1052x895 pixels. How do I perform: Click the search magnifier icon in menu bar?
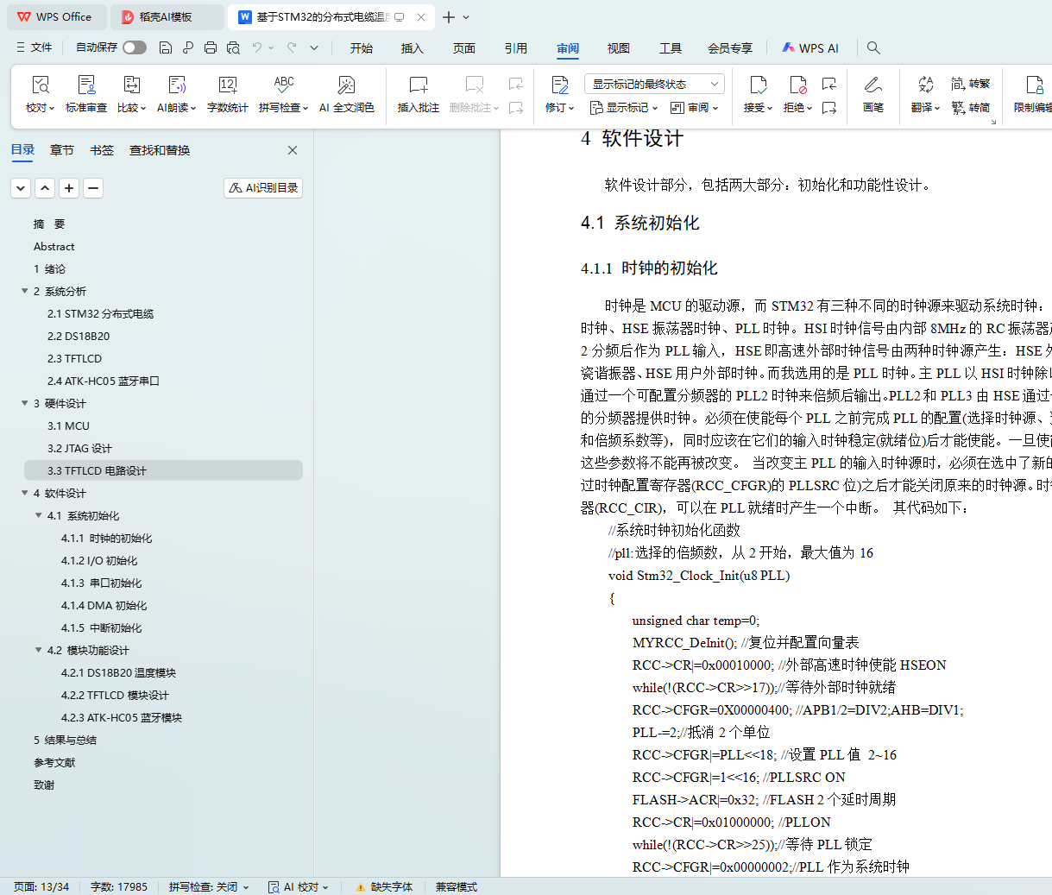pos(873,48)
